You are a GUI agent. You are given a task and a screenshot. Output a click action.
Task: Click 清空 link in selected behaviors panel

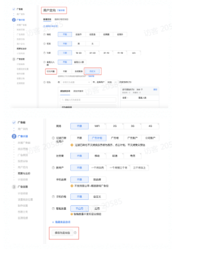pyautogui.click(x=155, y=90)
